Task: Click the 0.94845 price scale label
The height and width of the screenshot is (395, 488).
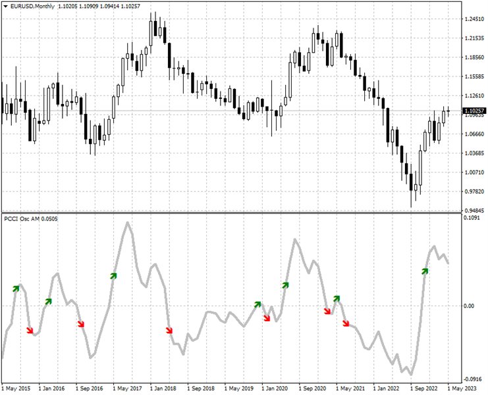Action: [474, 211]
